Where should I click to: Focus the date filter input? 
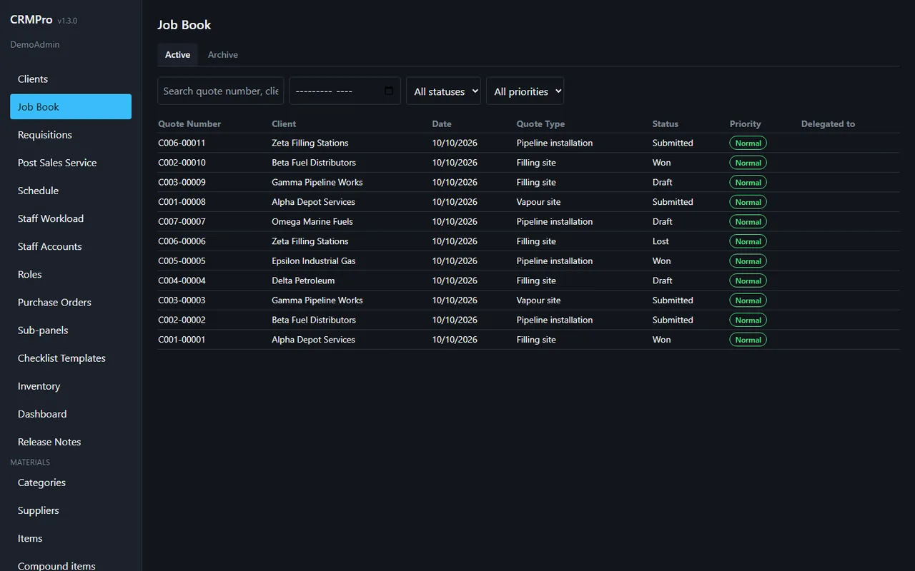[345, 91]
